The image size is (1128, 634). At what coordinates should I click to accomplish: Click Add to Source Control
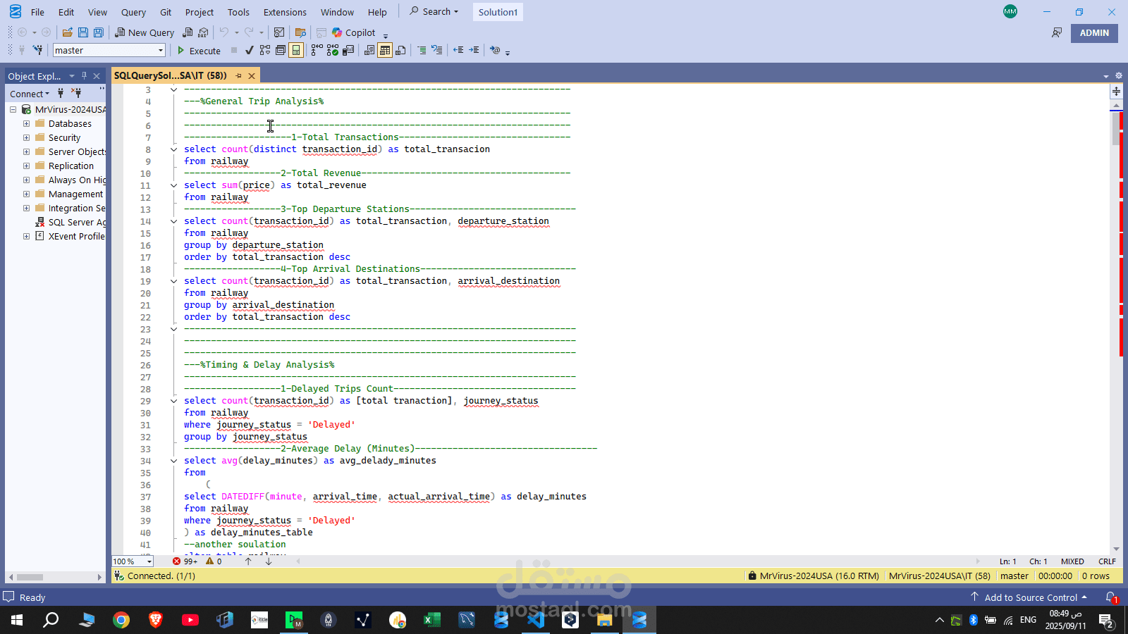(x=1030, y=597)
